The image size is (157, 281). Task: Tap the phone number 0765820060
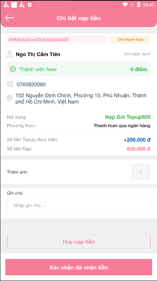[31, 84]
